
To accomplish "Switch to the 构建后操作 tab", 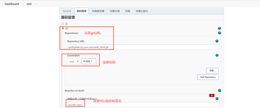I will tap(142, 11).
